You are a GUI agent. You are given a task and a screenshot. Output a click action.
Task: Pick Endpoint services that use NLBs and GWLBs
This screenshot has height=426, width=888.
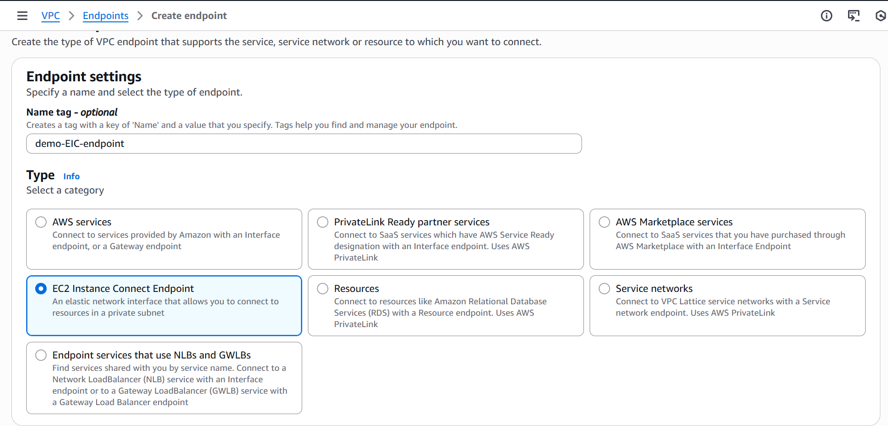pos(41,355)
